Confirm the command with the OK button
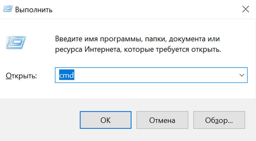This screenshot has height=141, width=256. (x=105, y=120)
